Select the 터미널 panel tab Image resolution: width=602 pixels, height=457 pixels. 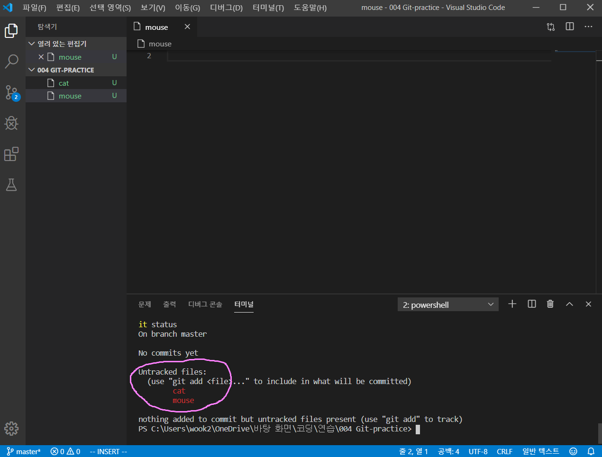tap(244, 304)
